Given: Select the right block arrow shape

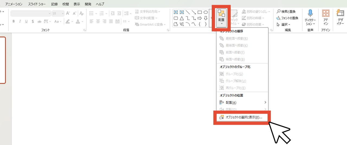Looking at the screenshot, I should pyautogui.click(x=200, y=18).
